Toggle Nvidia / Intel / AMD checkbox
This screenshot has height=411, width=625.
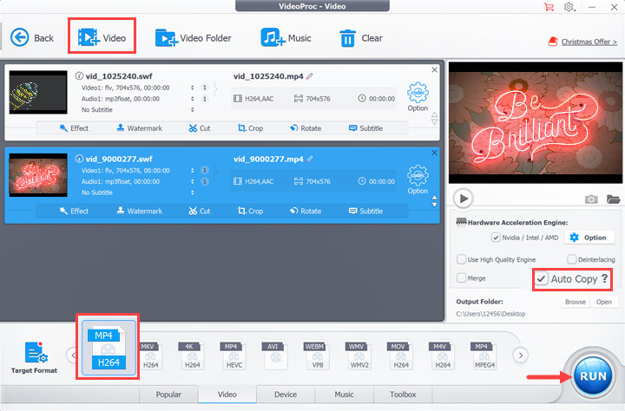pos(496,238)
